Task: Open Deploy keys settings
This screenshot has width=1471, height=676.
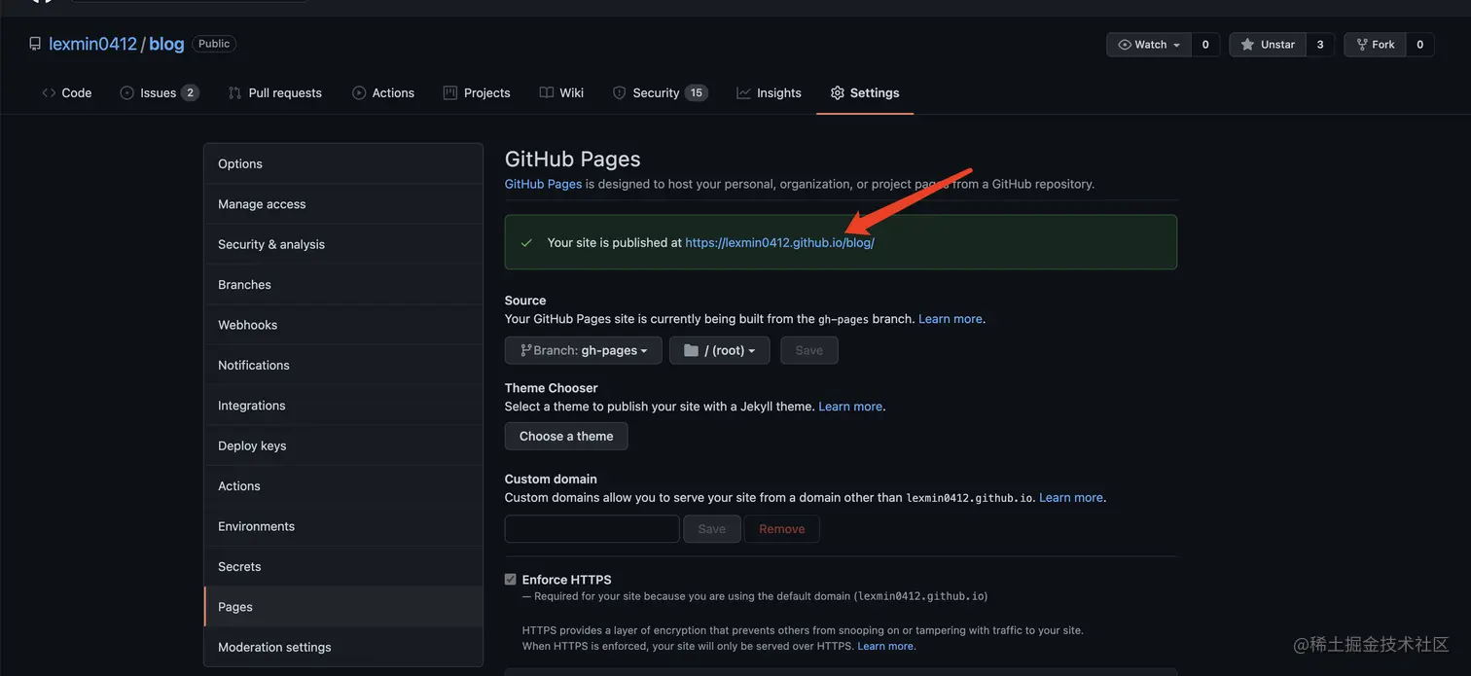Action: pos(343,445)
